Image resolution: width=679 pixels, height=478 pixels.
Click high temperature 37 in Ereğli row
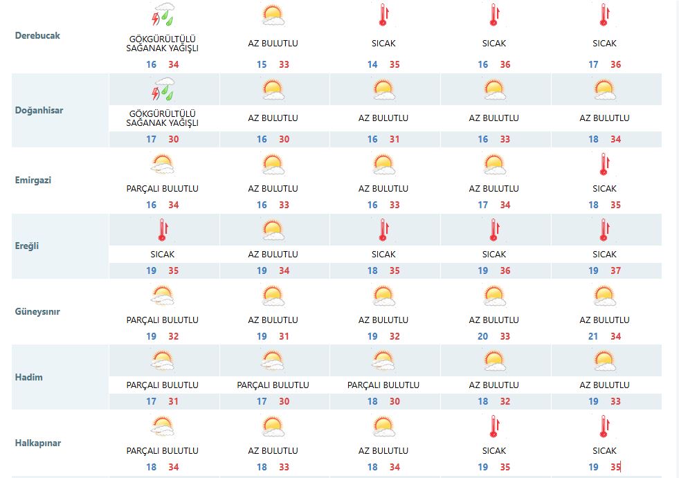coord(616,270)
